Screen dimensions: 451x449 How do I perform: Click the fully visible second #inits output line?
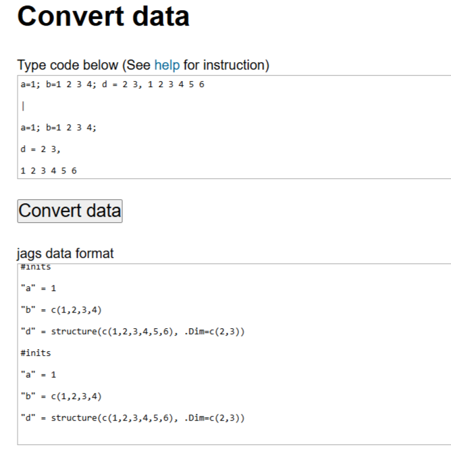pos(36,352)
